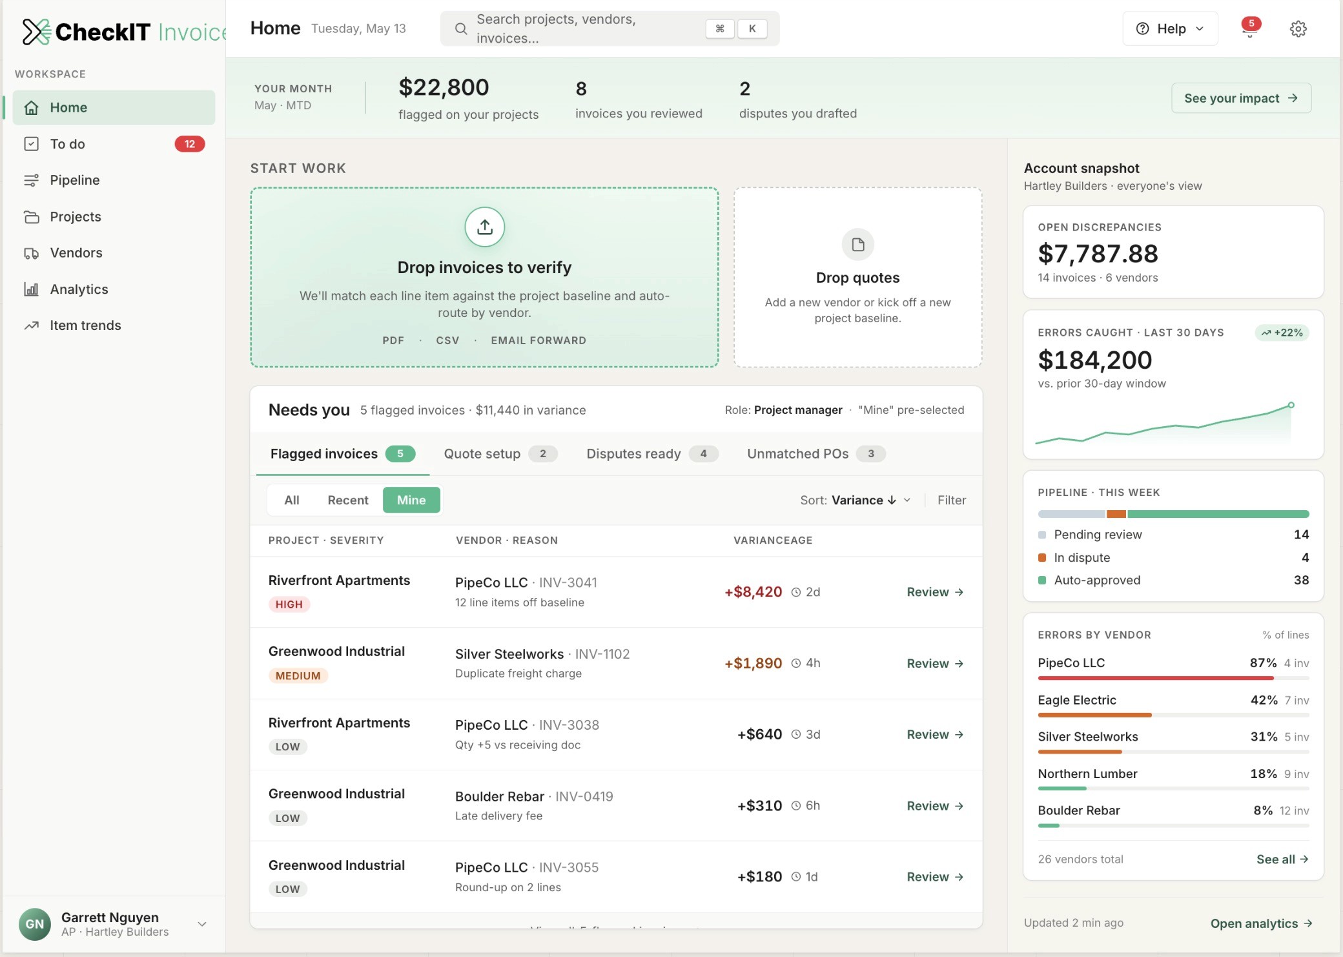Select the Mine filter toggle
Viewport: 1343px width, 957px height.
click(411, 500)
